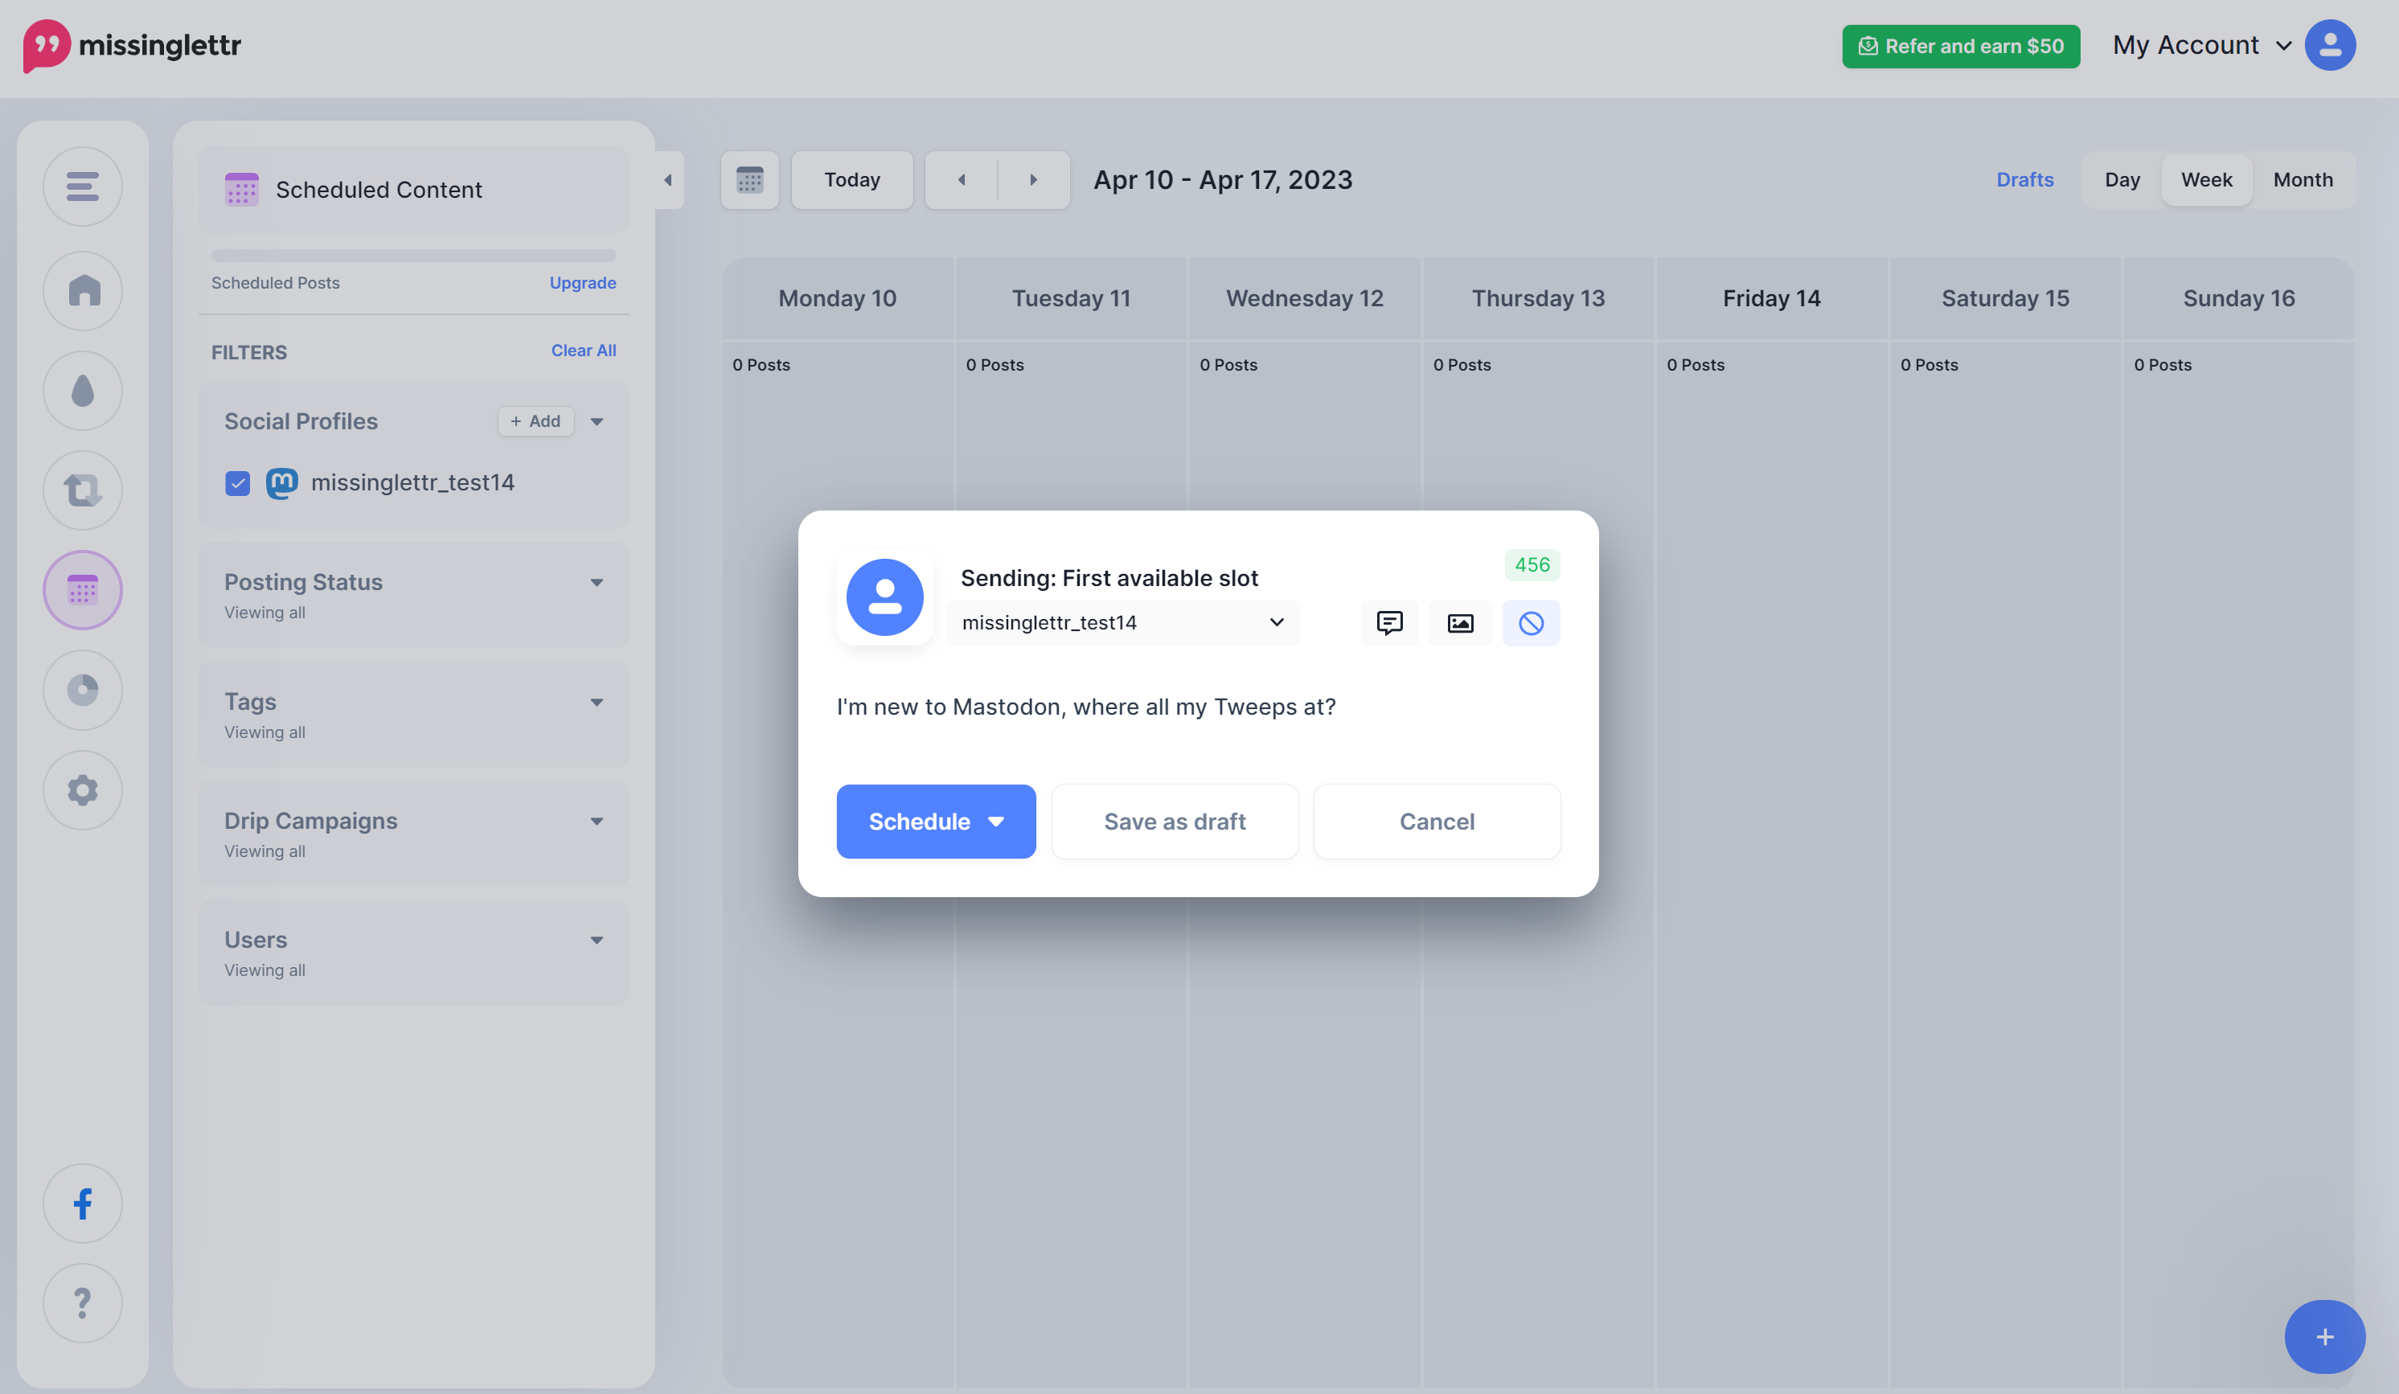Uncheck the missinglettr_test14 profile checkbox
Viewport: 2399px width, 1394px height.
(x=237, y=484)
